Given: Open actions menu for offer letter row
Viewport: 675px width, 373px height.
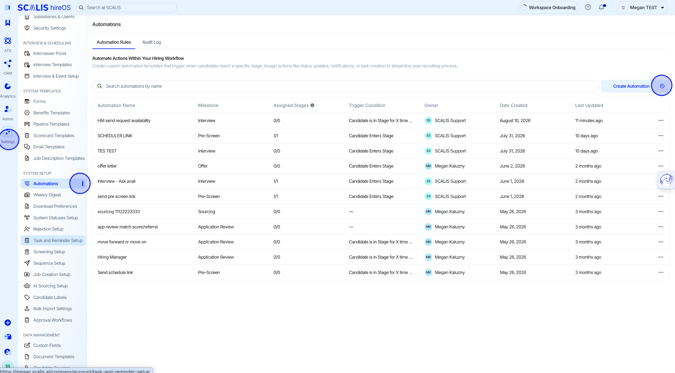Looking at the screenshot, I should 661,166.
